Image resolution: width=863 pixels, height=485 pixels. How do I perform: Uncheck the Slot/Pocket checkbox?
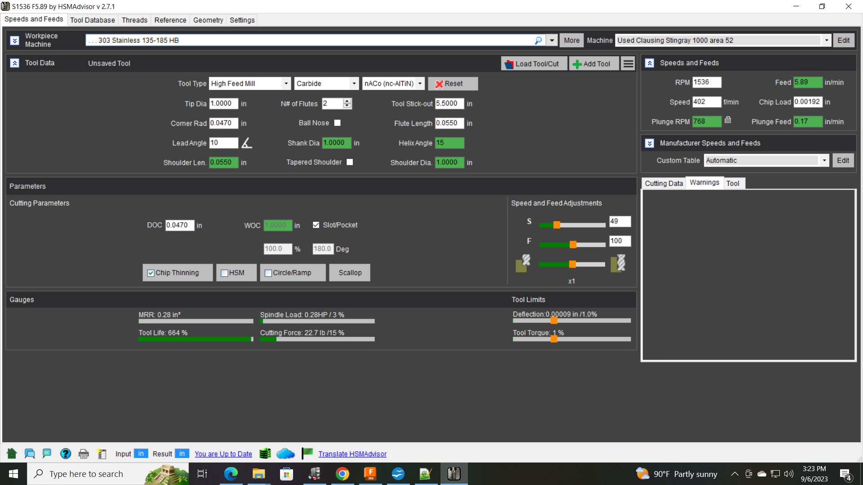click(x=316, y=225)
